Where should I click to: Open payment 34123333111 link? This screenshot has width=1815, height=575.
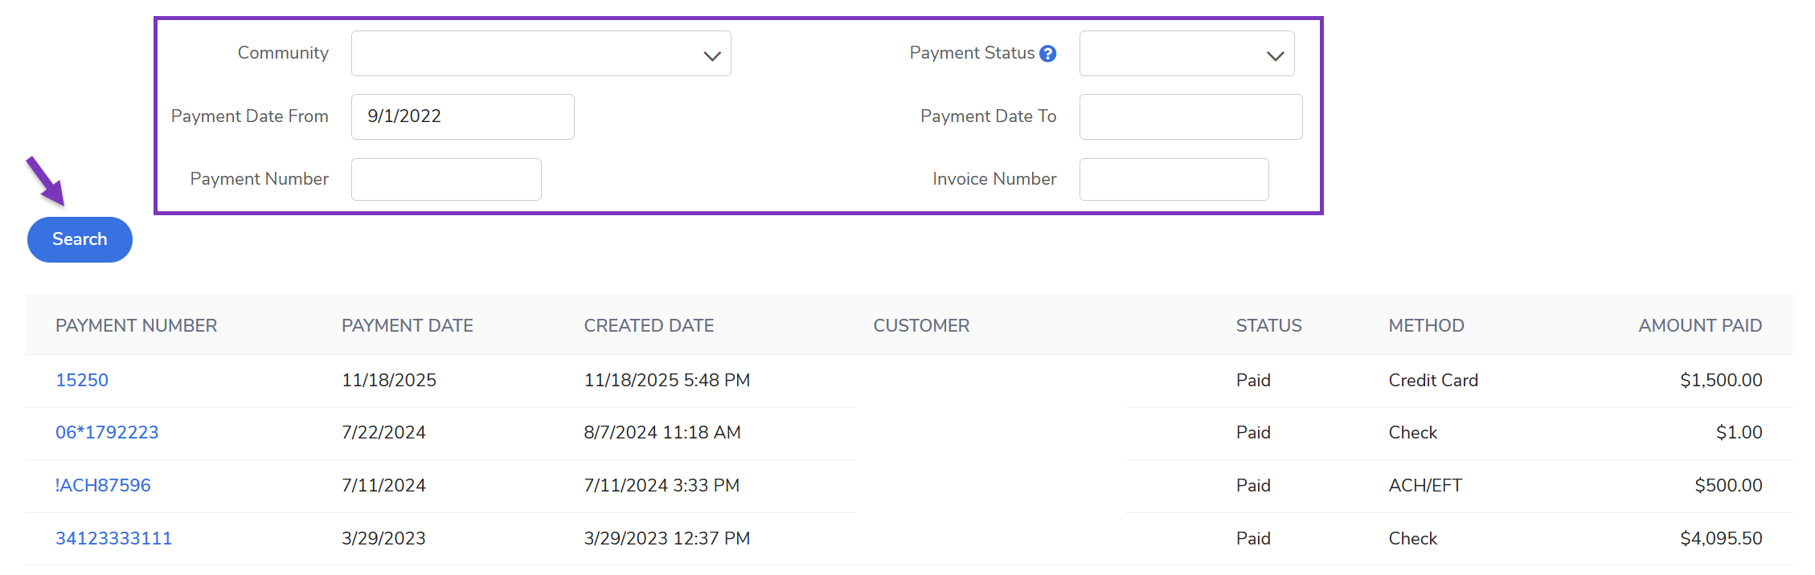pos(113,539)
